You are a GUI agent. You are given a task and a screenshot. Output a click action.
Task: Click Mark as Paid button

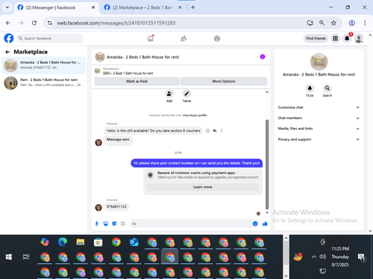[137, 81]
